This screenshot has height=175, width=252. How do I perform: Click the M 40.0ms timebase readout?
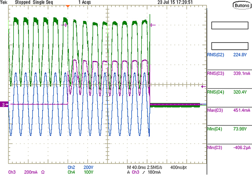click(x=144, y=167)
